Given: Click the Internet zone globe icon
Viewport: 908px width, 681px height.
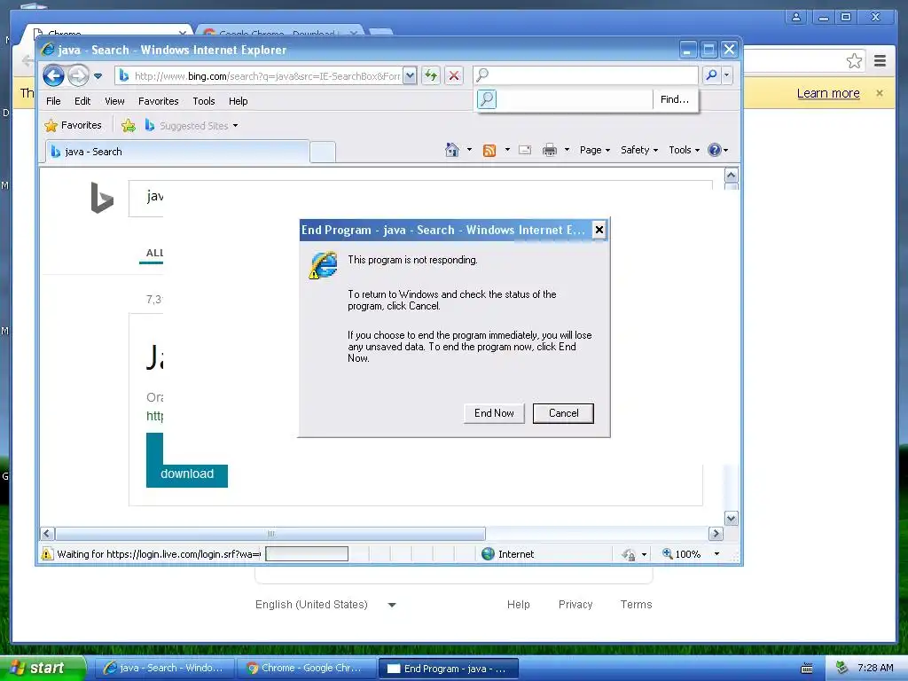Looking at the screenshot, I should 489,554.
